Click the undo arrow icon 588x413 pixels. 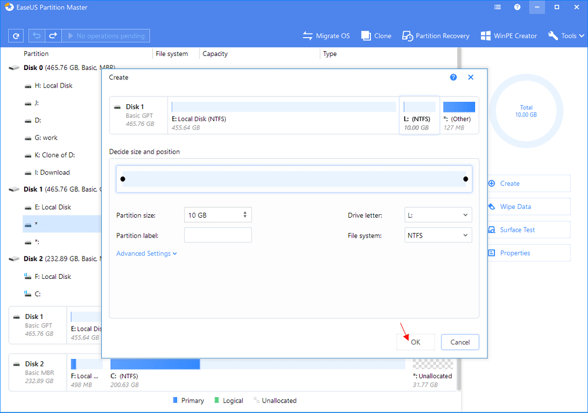click(37, 36)
